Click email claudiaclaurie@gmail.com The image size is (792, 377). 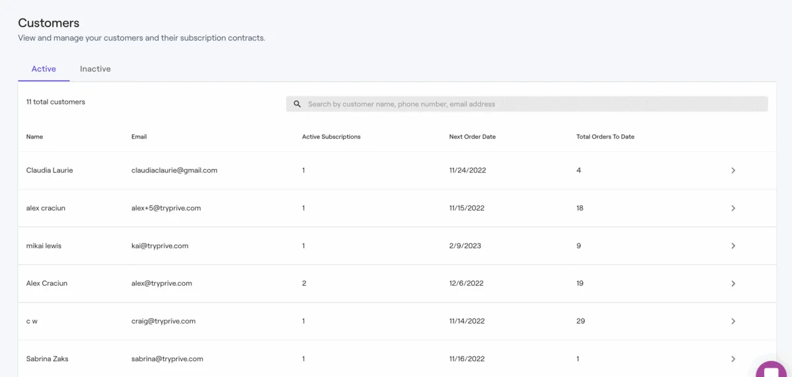(174, 170)
